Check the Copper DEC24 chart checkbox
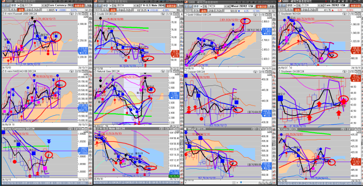Viewport: 363px width, 186px height. tap(185, 72)
